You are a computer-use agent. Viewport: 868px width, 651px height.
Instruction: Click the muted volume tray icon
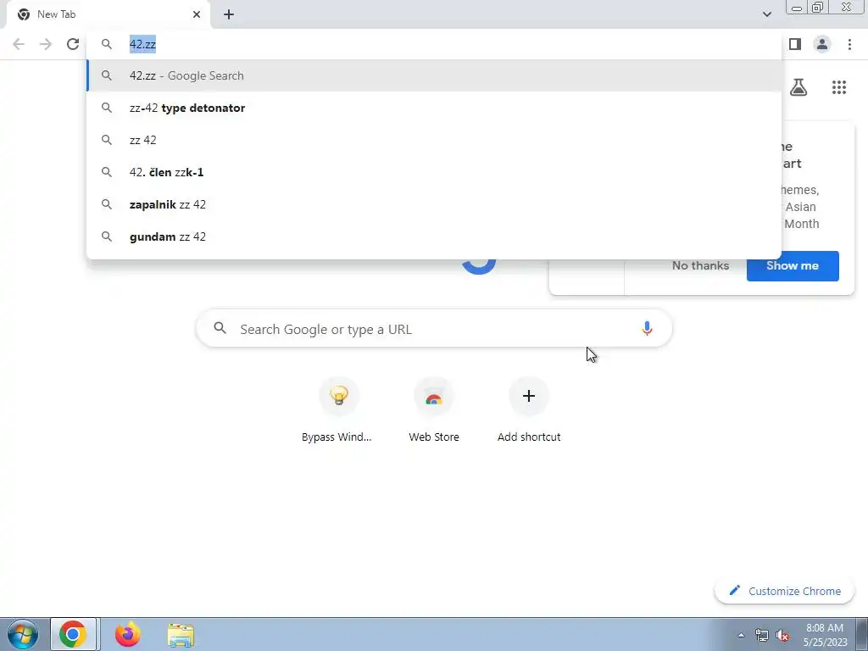tap(782, 635)
